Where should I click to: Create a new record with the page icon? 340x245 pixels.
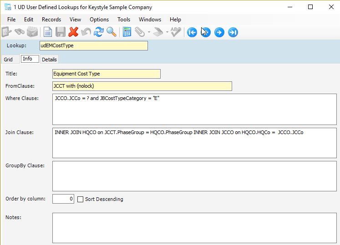pos(48,32)
